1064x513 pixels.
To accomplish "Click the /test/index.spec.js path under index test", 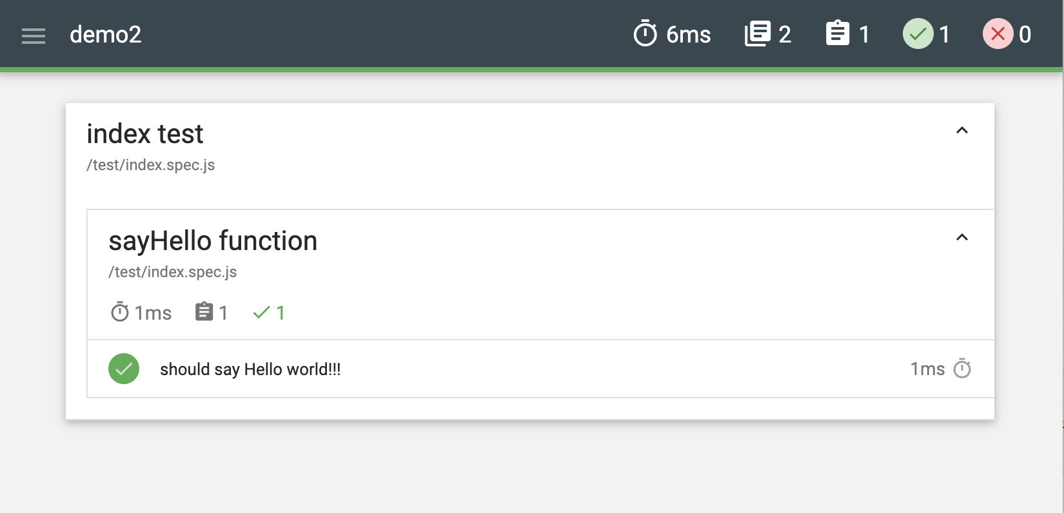I will 151,165.
